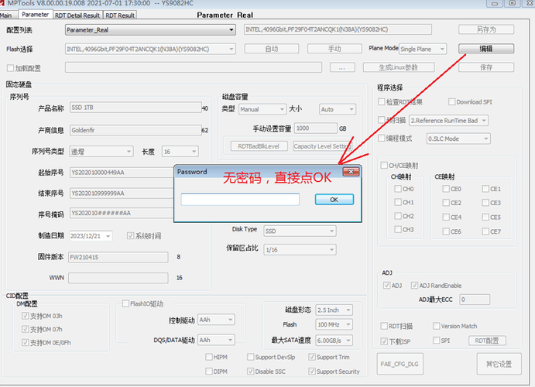Toggle the ADJ RandEnable checkbox

(414, 286)
